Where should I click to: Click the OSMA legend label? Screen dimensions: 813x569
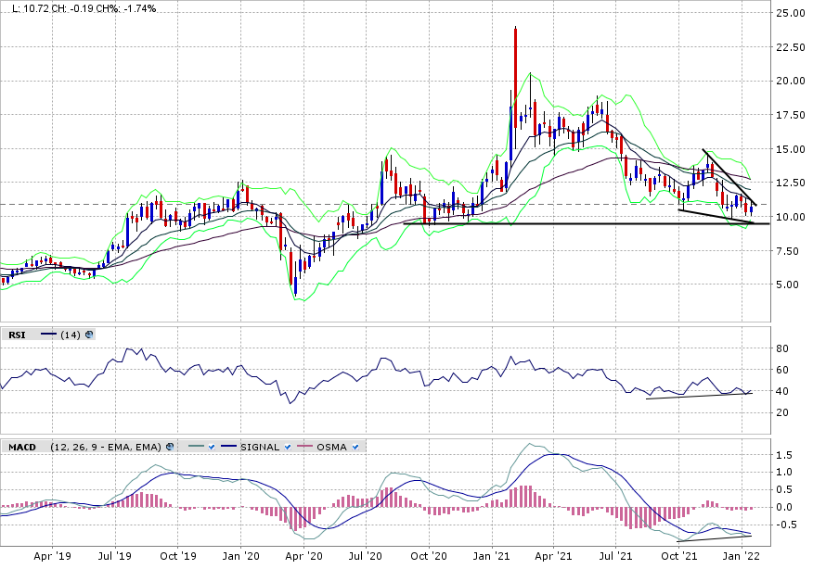point(331,447)
